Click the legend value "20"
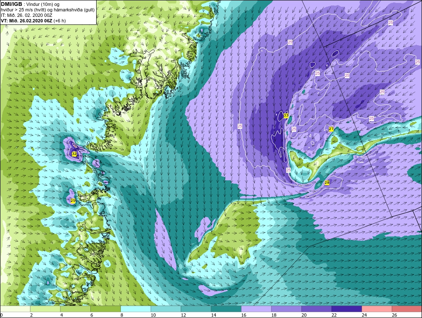Screen dimensions: 422x318 pos(304,315)
